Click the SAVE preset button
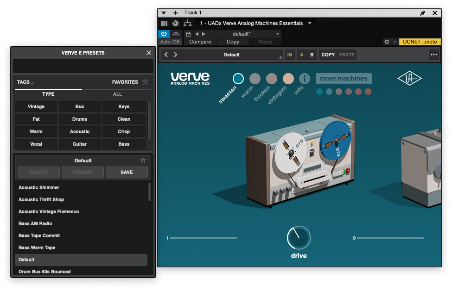 [127, 172]
